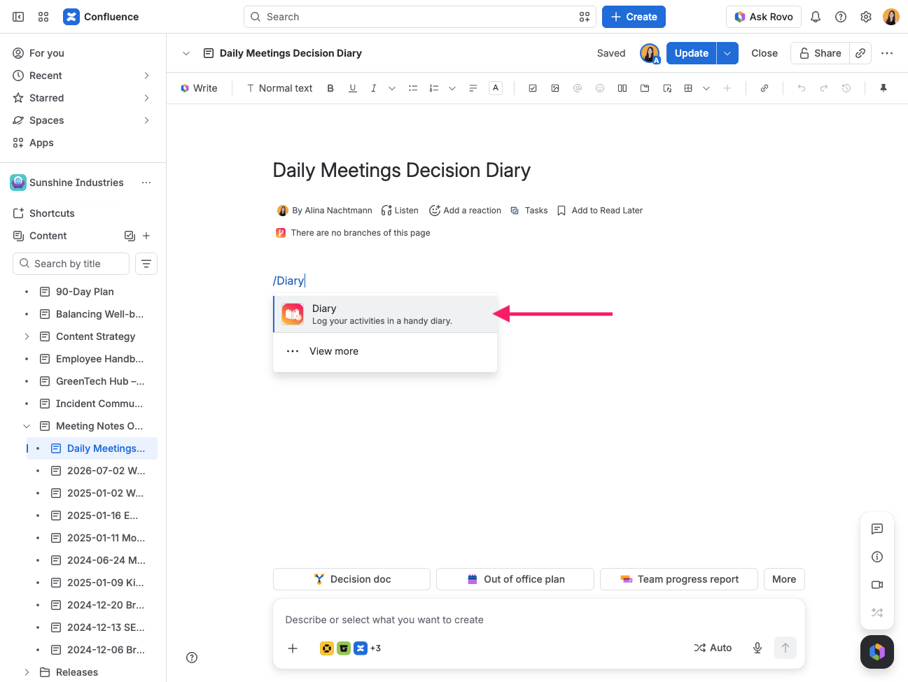The width and height of the screenshot is (908, 682).
Task: Open text color picker
Action: (x=496, y=88)
